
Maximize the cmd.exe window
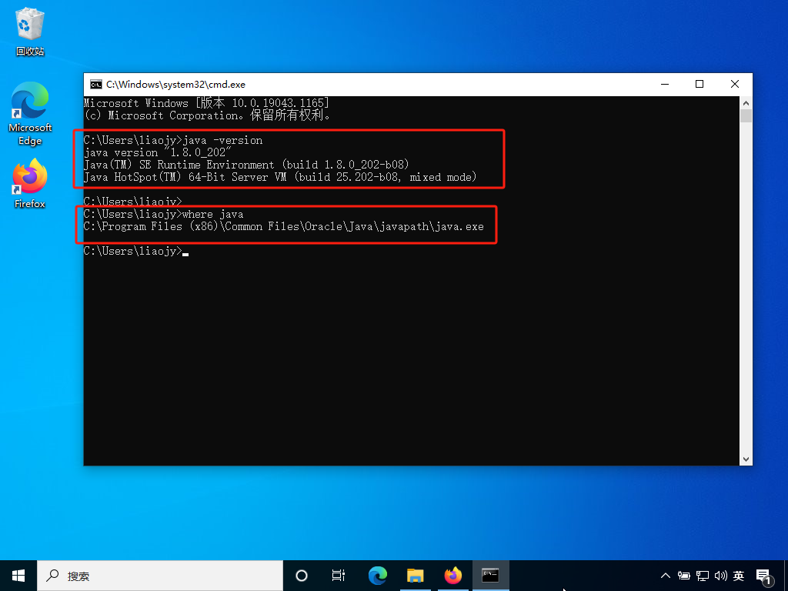tap(699, 85)
